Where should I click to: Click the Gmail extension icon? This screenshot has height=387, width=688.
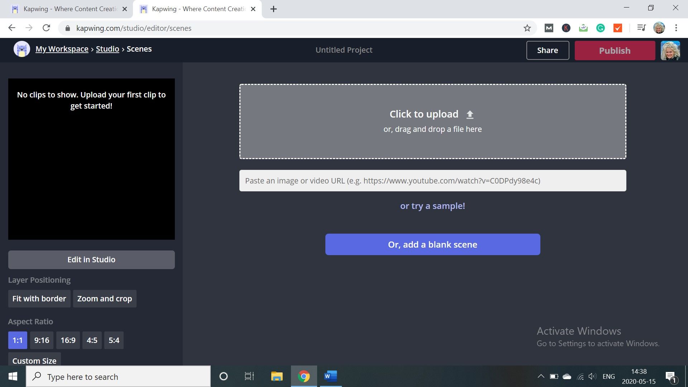tap(549, 28)
